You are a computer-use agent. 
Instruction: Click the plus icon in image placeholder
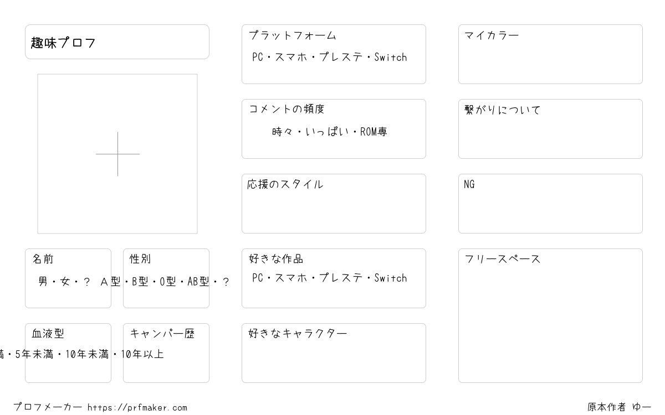point(117,154)
